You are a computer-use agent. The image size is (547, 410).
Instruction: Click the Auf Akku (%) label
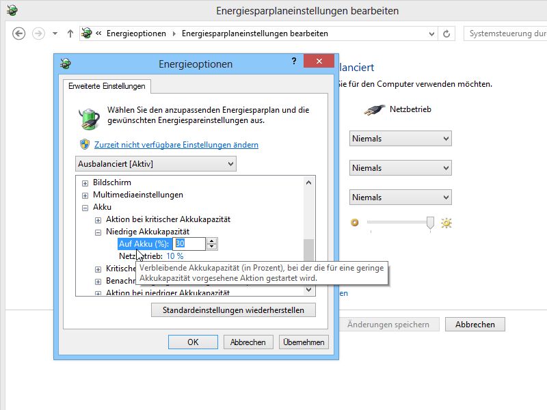point(144,244)
